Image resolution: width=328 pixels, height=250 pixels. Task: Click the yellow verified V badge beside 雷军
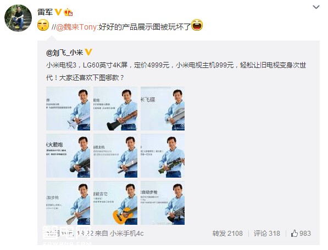[58, 12]
